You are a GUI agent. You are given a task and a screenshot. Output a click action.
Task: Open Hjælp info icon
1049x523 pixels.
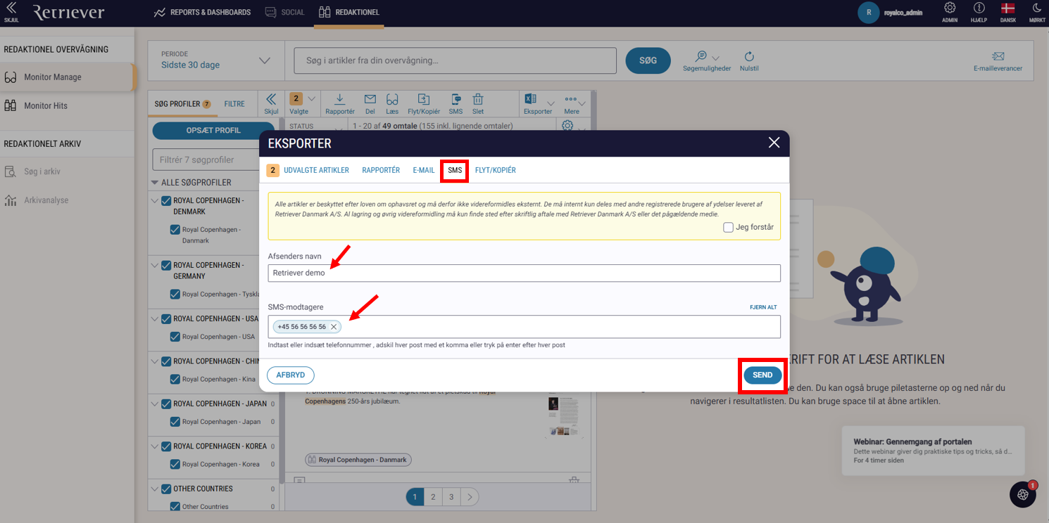pos(979,8)
